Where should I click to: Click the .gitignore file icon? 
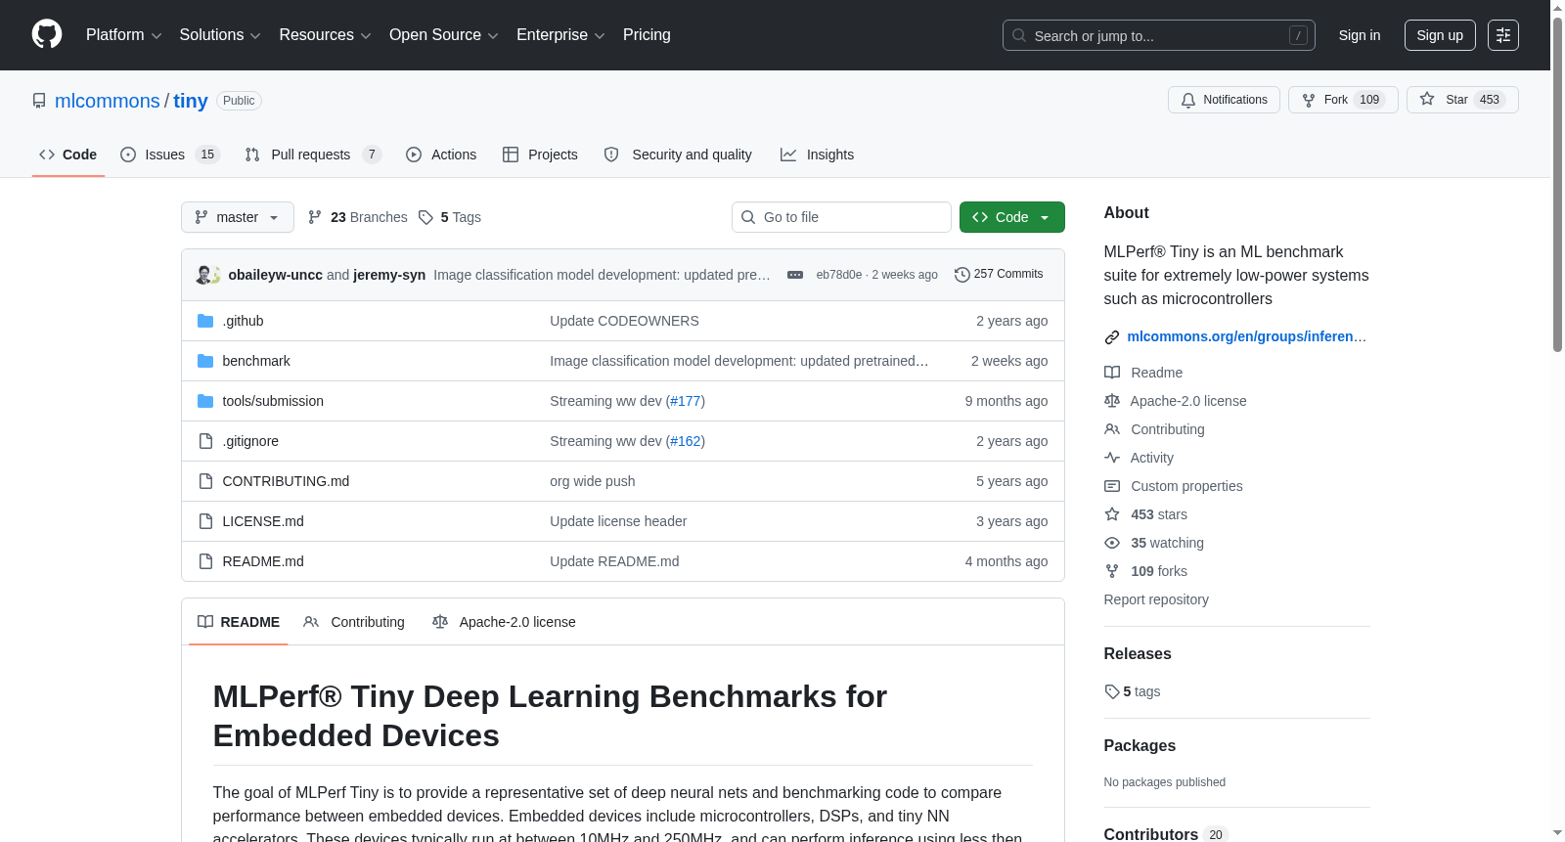205,441
